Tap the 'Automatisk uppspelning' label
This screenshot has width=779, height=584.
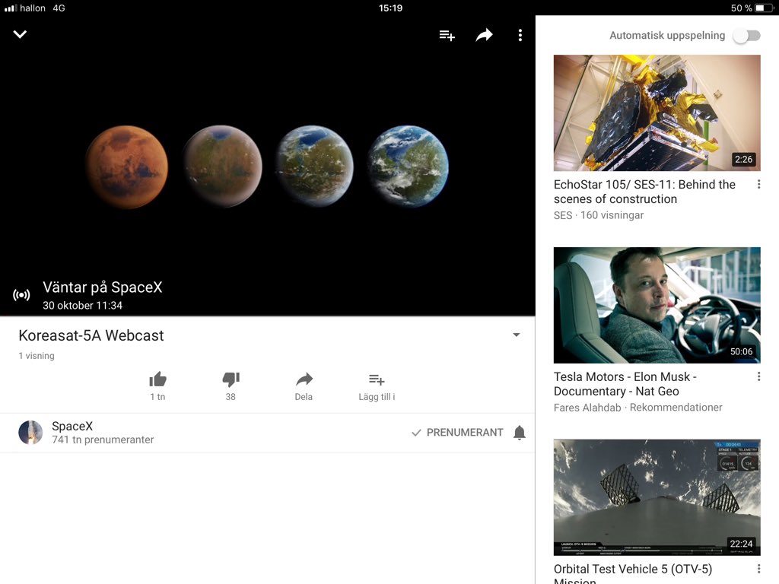pos(667,36)
